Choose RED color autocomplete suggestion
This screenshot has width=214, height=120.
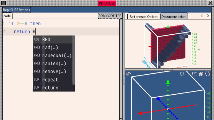pyautogui.click(x=52, y=39)
